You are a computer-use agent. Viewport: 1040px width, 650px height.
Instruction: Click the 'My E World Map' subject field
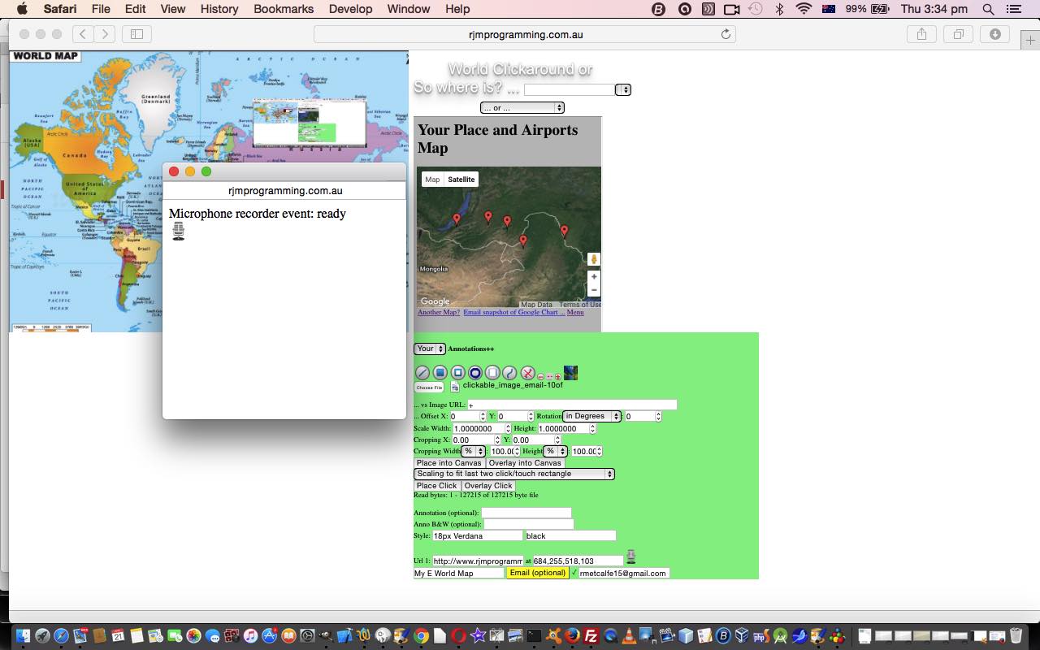[459, 573]
